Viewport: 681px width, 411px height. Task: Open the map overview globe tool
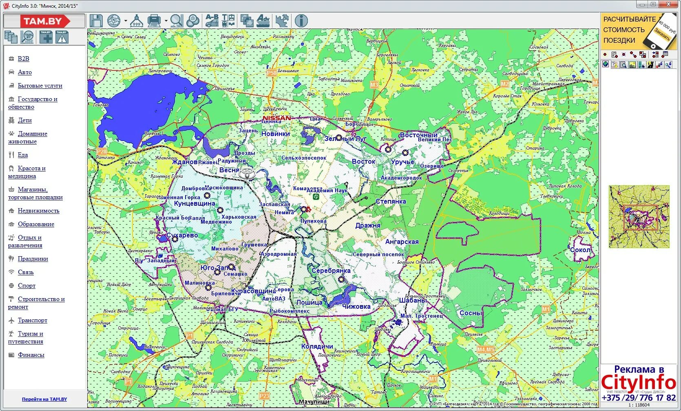[x=114, y=21]
